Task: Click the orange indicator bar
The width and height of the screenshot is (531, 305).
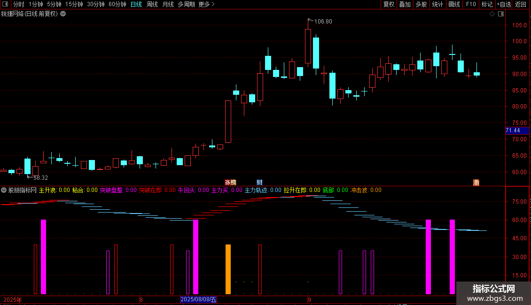Action: [228, 269]
